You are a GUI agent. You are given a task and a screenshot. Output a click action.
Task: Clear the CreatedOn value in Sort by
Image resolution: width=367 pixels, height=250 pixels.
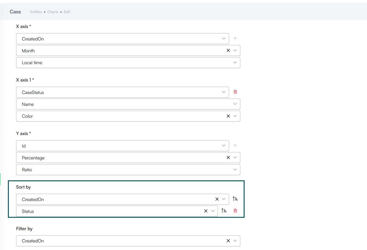pyautogui.click(x=217, y=199)
